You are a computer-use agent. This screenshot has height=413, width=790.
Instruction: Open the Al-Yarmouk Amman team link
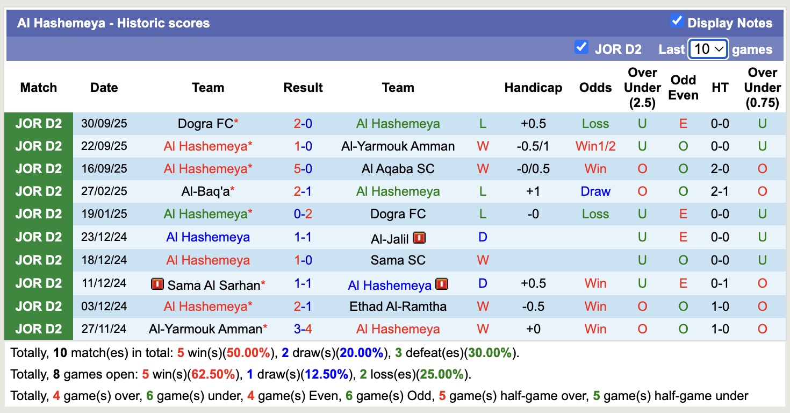click(x=398, y=146)
